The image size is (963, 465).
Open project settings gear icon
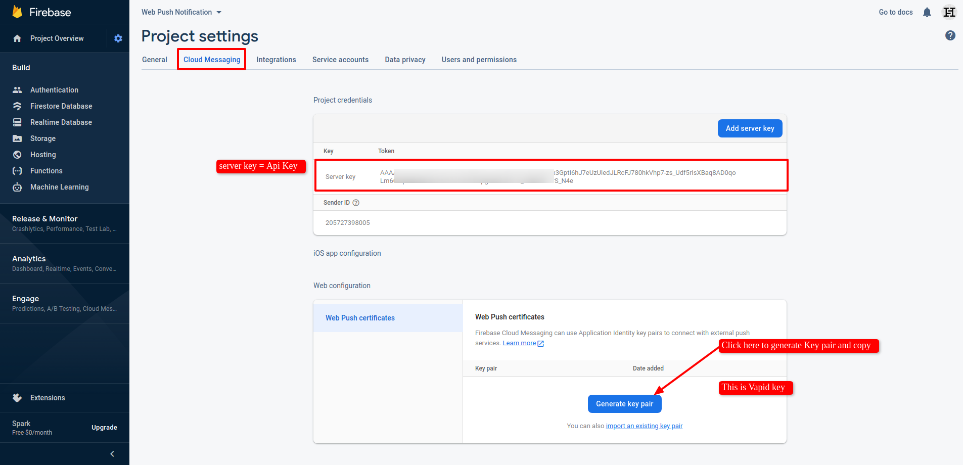pos(118,38)
